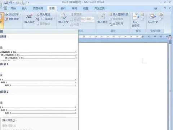Viewport: 173px width, 130px height.
Task: Click the Print Preview icon in quick access toolbar
Action: click(x=22, y=3)
